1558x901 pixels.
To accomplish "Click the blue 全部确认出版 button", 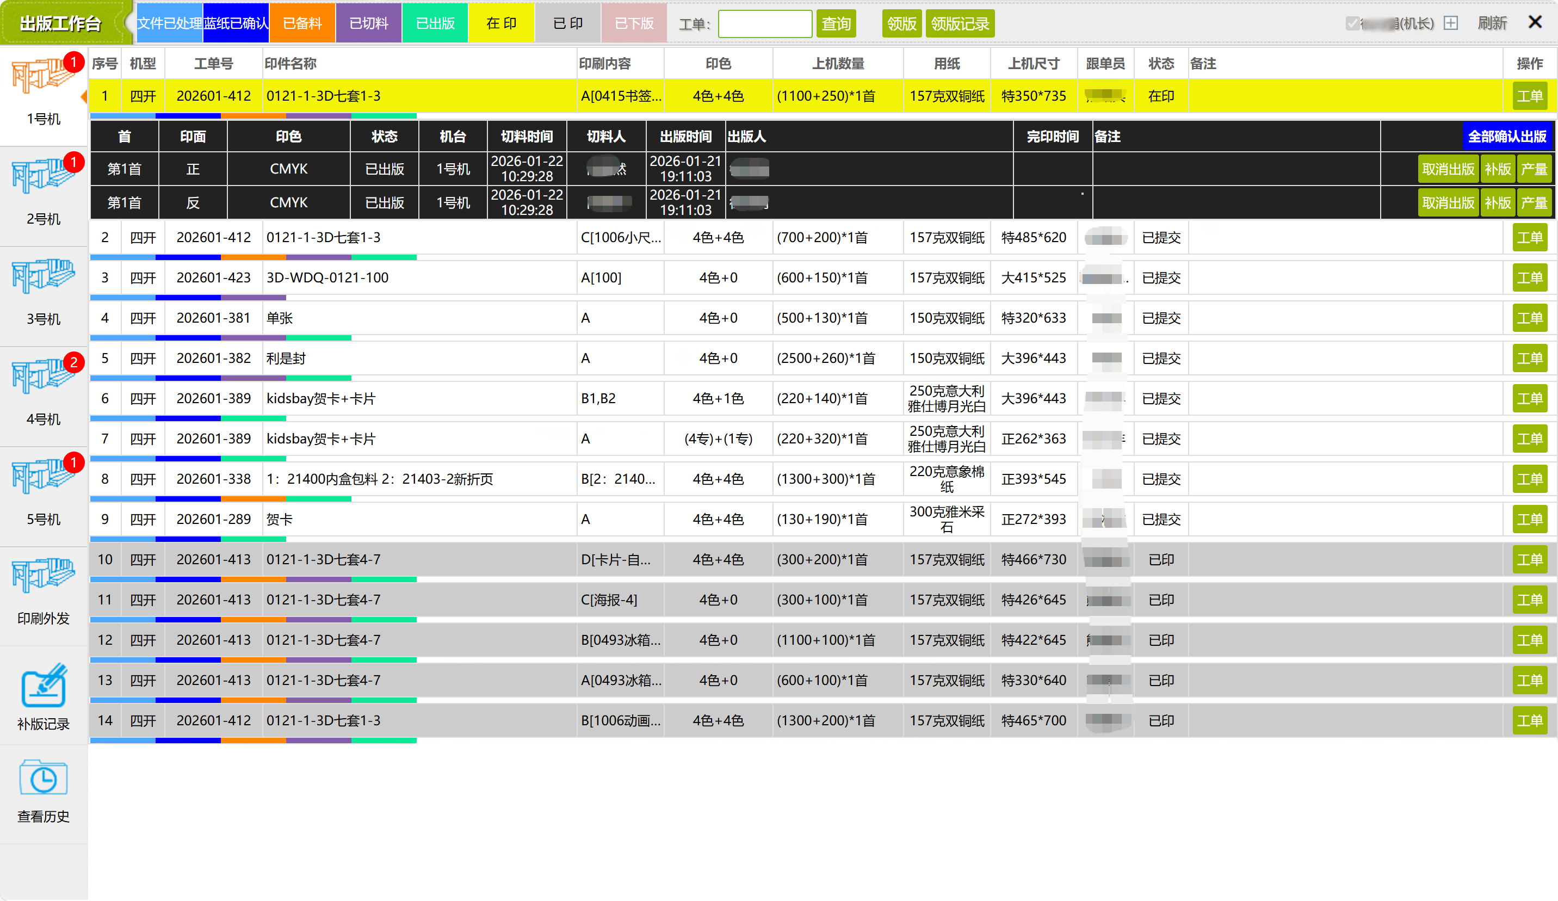I will [1507, 136].
